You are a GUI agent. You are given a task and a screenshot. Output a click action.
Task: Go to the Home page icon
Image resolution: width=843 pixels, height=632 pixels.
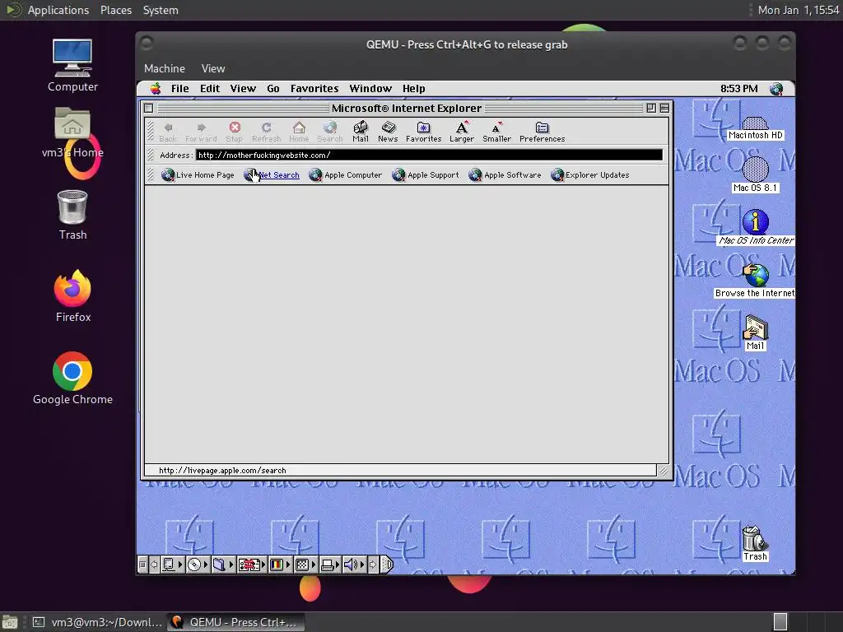(x=299, y=132)
